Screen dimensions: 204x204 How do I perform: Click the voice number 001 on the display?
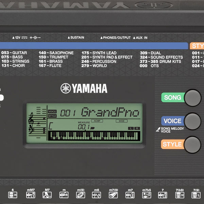pyautogui.click(x=68, y=113)
